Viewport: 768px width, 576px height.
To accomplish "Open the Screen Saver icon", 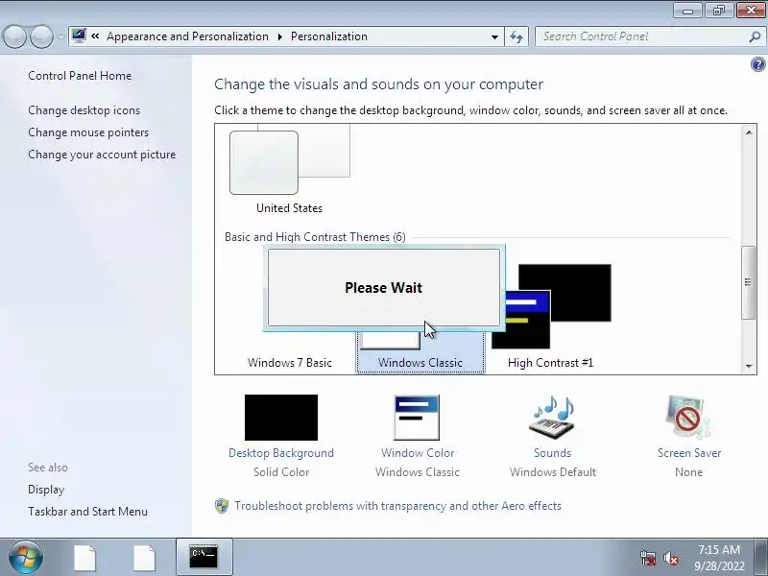I will (x=687, y=418).
